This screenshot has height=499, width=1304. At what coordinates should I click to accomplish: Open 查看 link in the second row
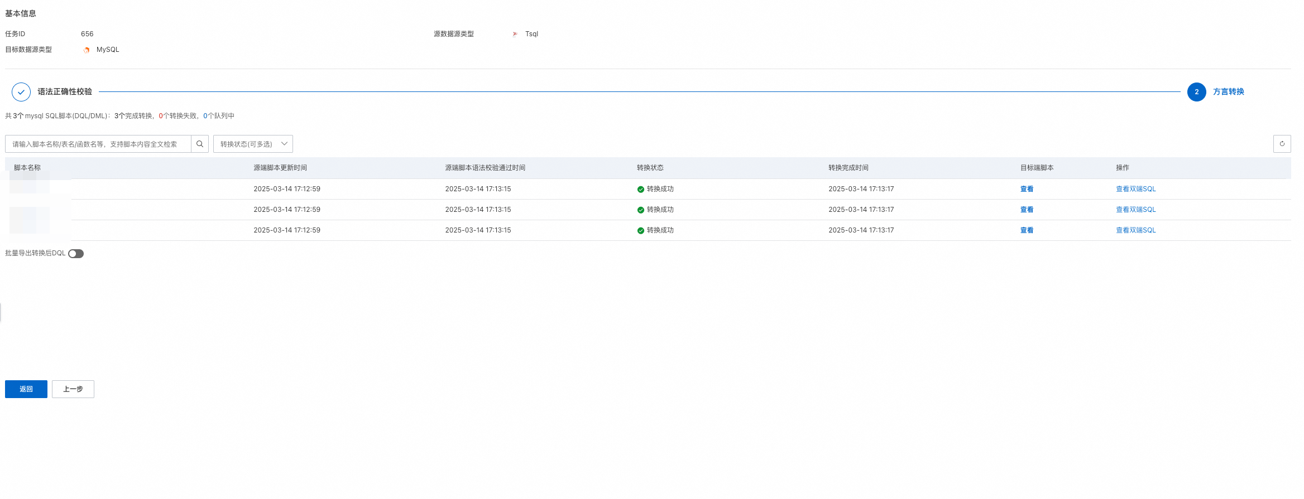tap(1027, 210)
